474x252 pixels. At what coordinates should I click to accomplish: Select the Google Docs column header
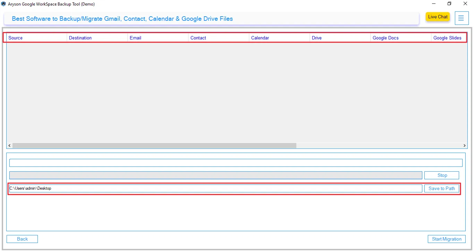click(386, 38)
